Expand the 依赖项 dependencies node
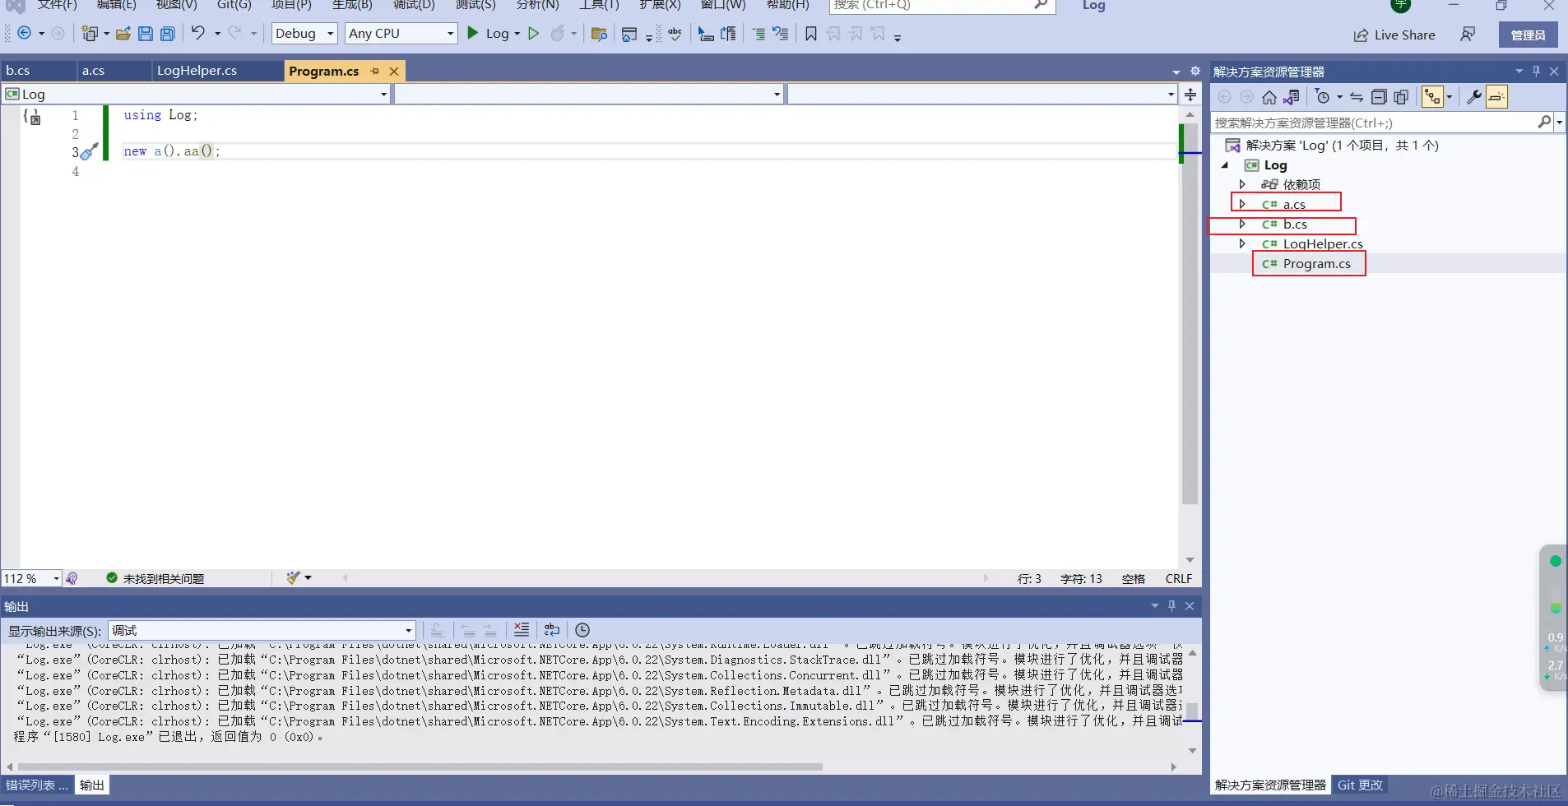1568x806 pixels. pos(1242,184)
